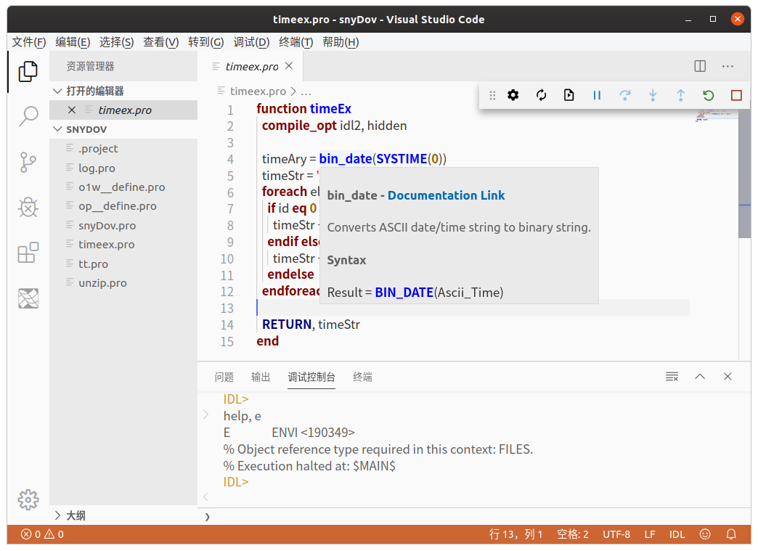Change indentation via spaces: 2 indicator
The image size is (758, 551).
coord(573,534)
